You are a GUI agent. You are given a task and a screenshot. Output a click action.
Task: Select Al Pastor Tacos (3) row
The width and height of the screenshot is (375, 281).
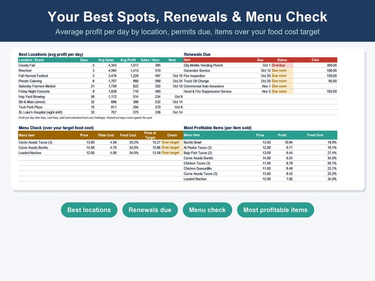point(260,148)
